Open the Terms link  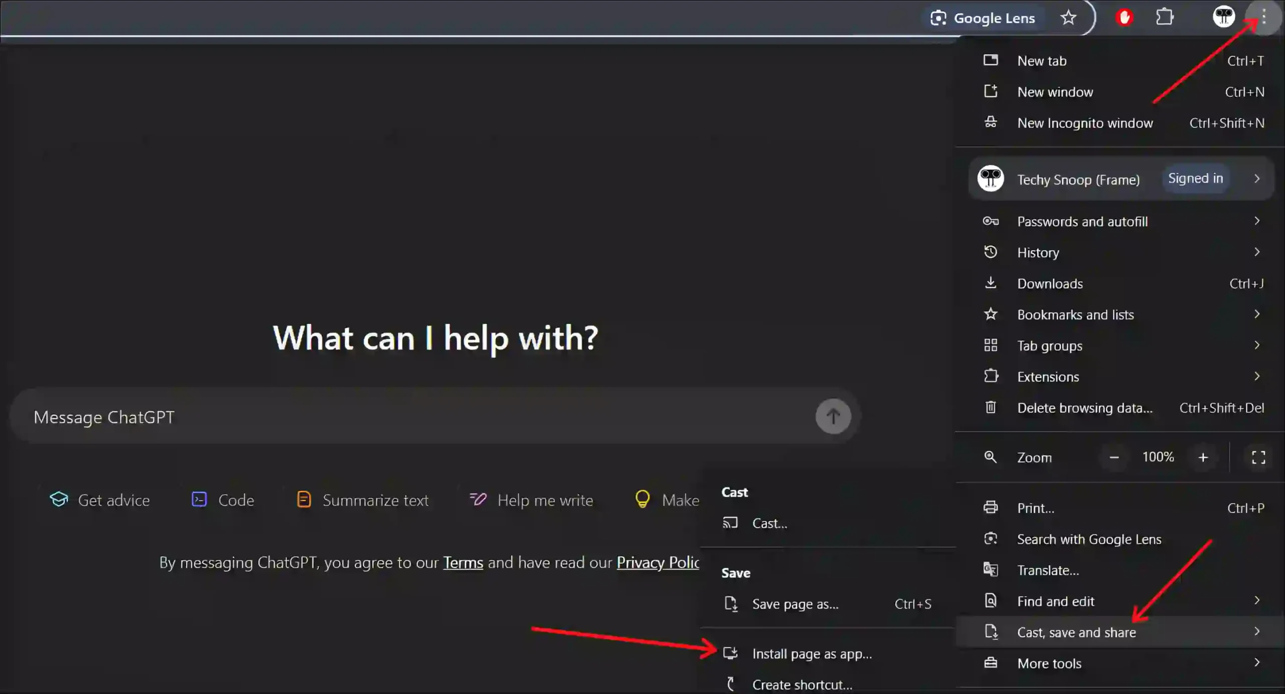coord(463,563)
